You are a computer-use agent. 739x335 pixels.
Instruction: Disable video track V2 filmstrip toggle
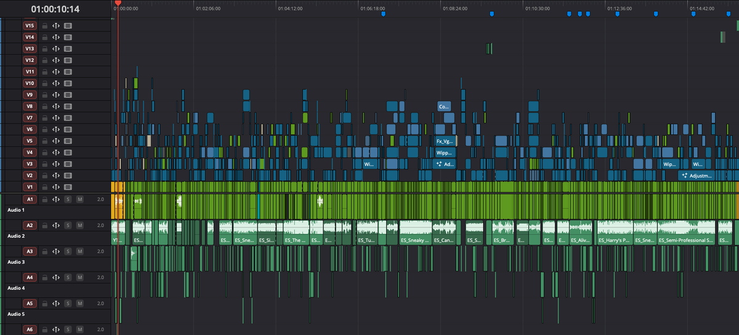[x=68, y=175]
